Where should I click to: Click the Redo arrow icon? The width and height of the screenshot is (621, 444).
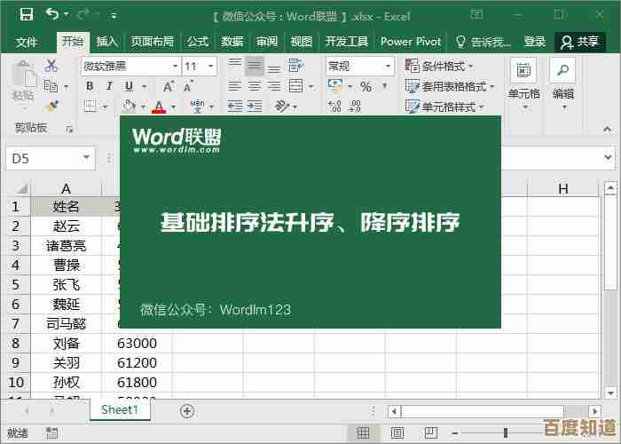click(x=83, y=15)
